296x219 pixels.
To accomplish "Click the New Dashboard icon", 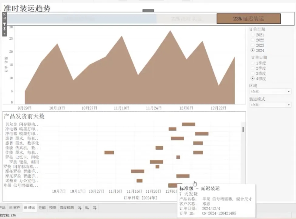I will click(87, 208).
